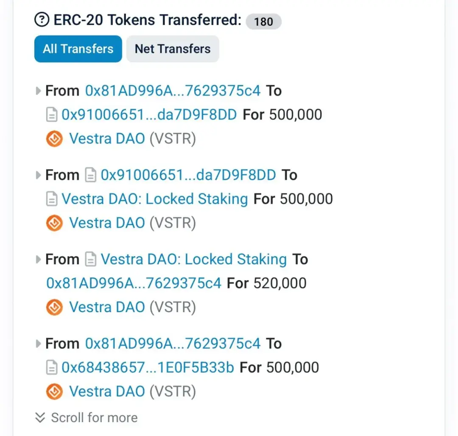458x436 pixels.
Task: Expand the fourth transfer row arrow
Action: (x=39, y=344)
